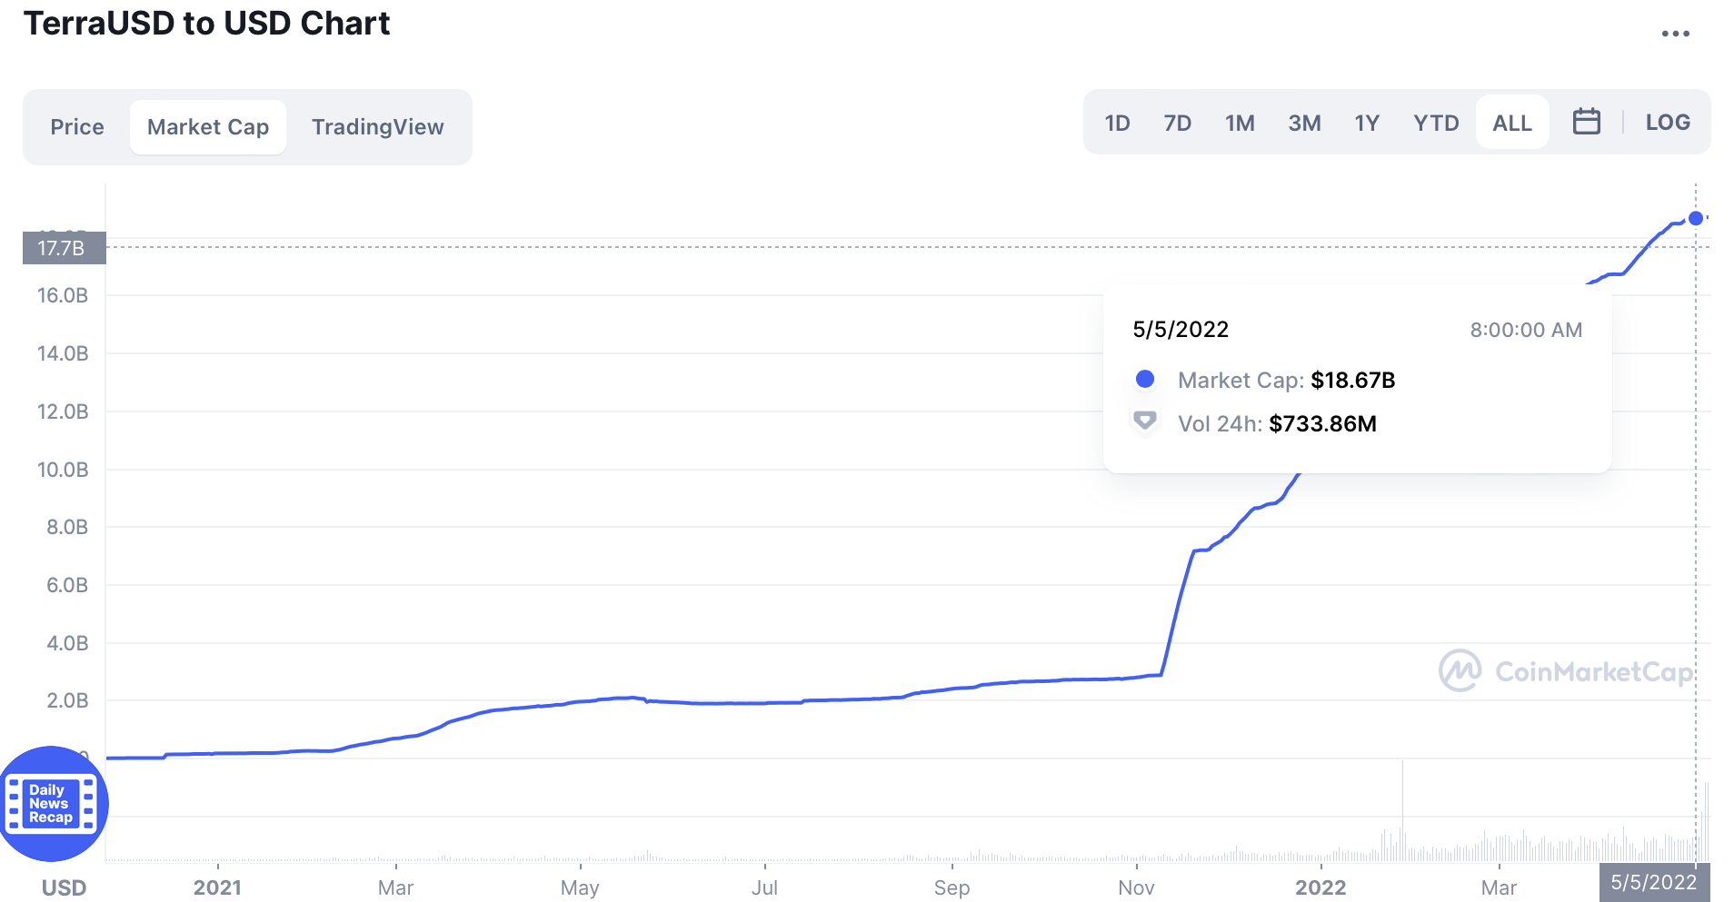Click the USD currency label
The image size is (1734, 902).
(64, 887)
